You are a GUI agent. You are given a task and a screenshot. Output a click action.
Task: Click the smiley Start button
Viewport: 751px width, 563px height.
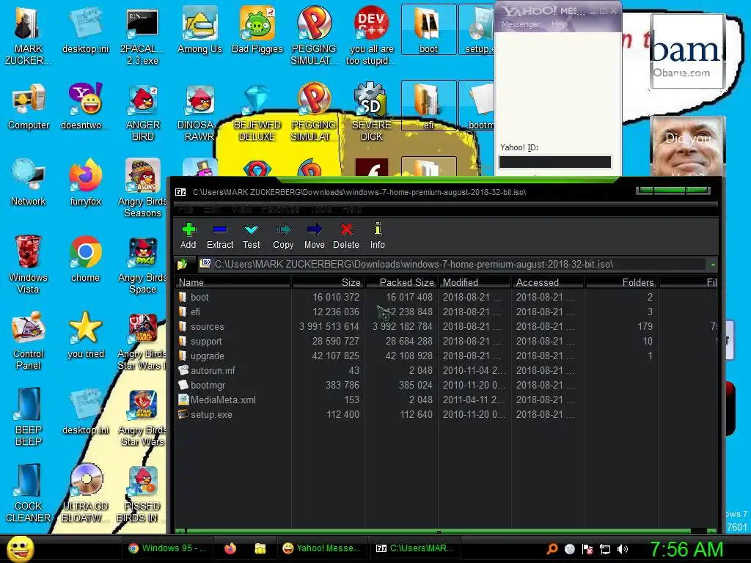click(x=20, y=548)
